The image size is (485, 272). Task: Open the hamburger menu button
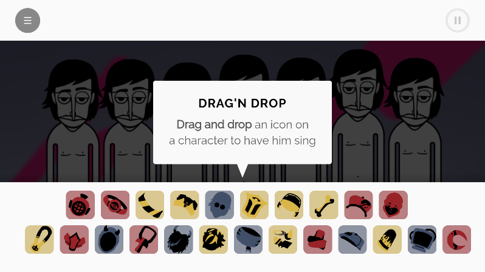coord(27,21)
